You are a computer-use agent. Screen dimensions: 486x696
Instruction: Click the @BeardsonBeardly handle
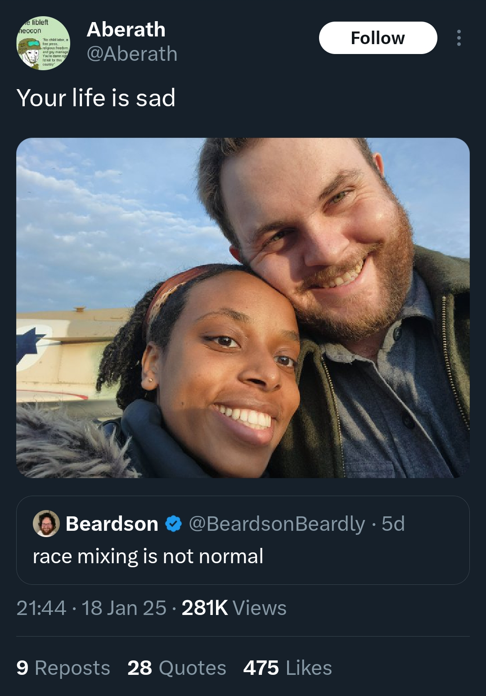(277, 524)
